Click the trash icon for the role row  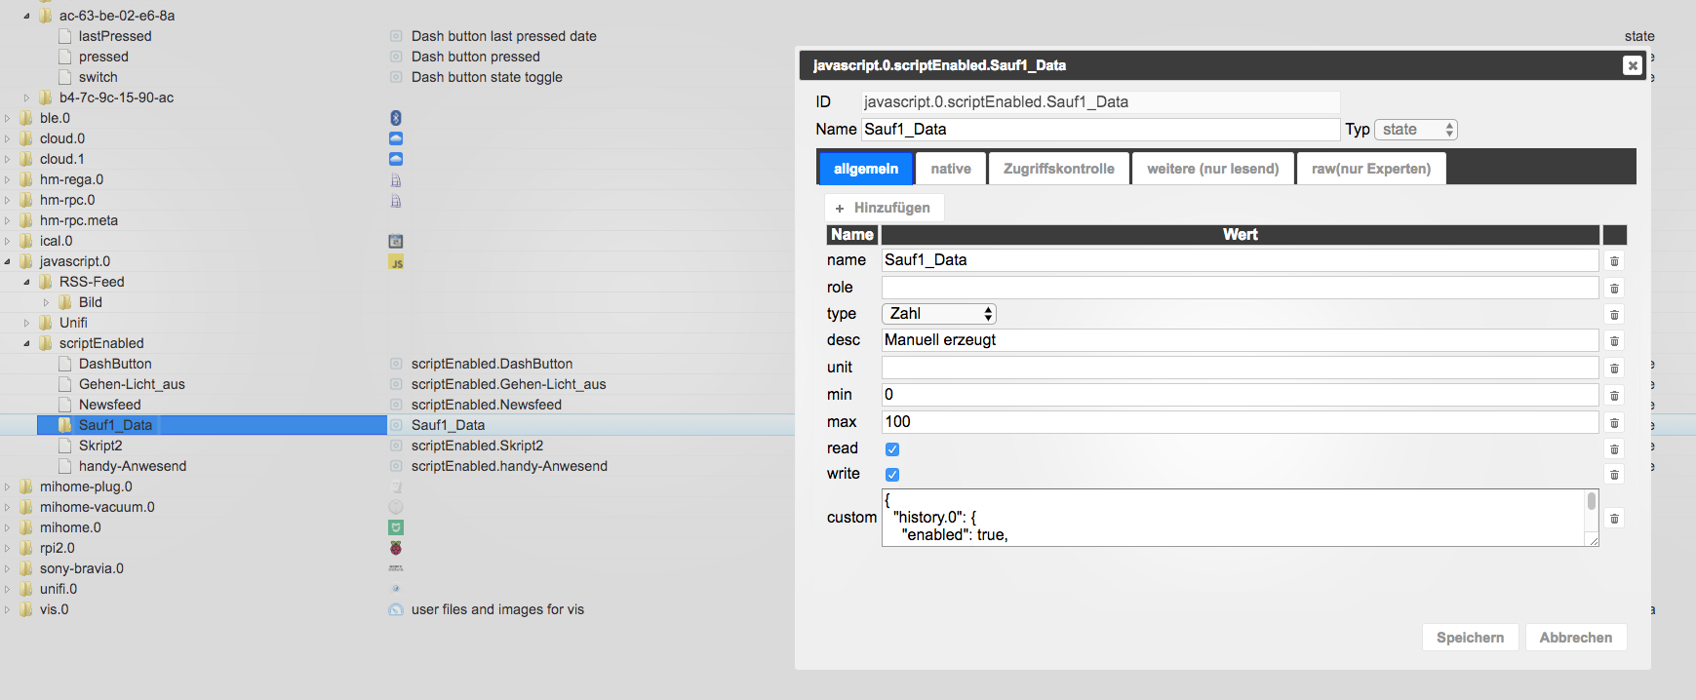(1614, 289)
